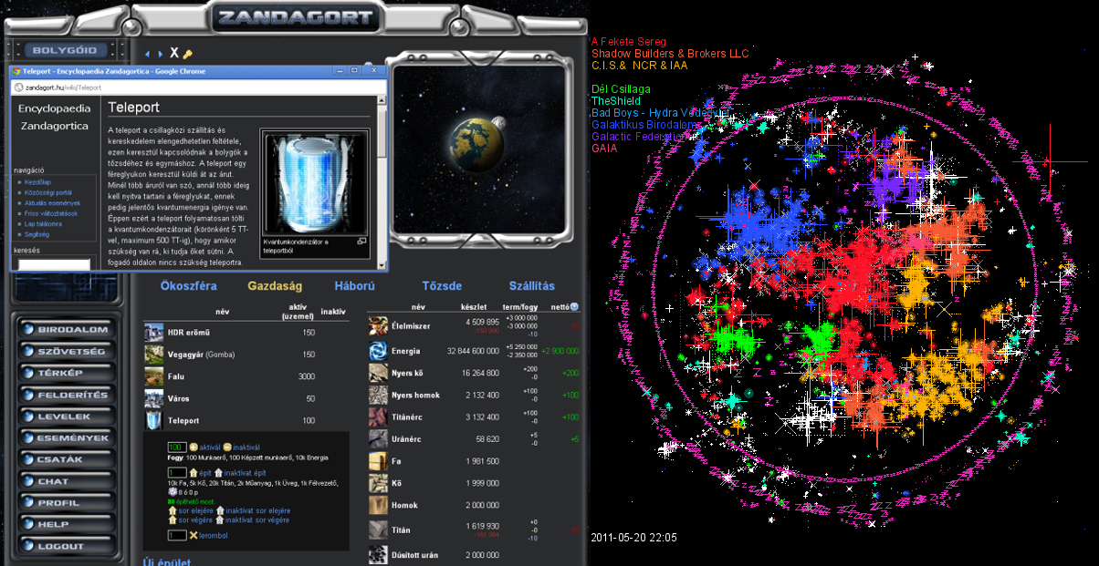
Task: Enlarge the Kvantumkondenzátor thumbnail using the magnify icon
Action: click(361, 242)
